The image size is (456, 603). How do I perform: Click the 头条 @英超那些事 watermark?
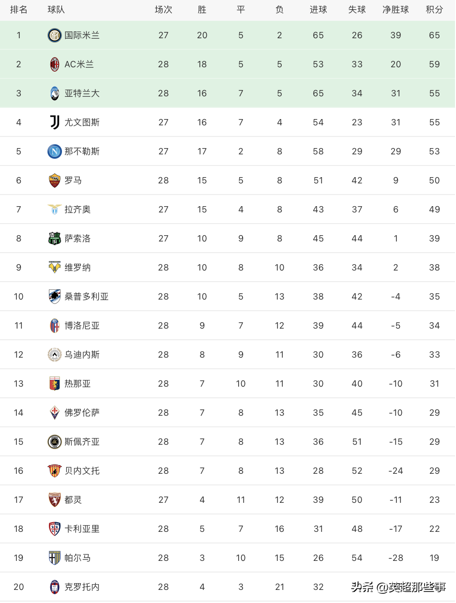click(x=398, y=588)
